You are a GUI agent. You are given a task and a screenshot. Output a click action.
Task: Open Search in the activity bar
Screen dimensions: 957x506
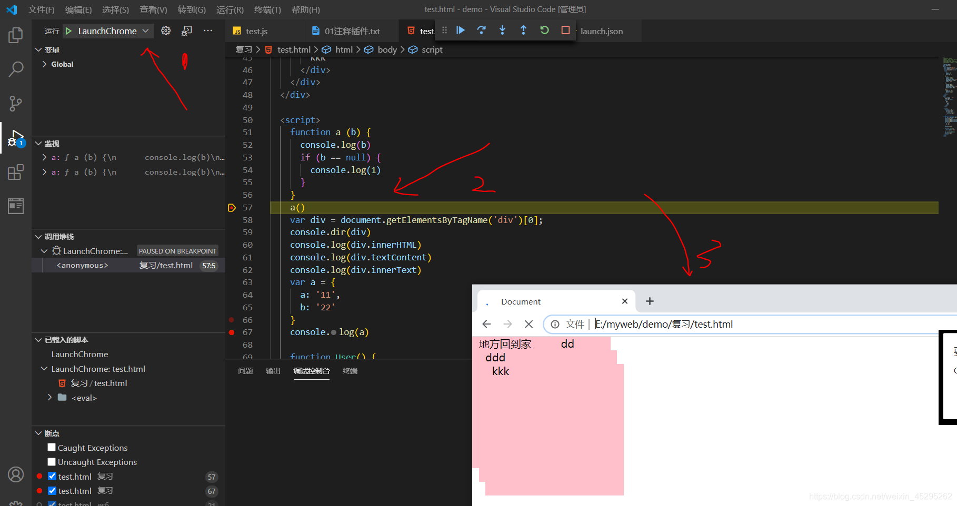pyautogui.click(x=15, y=69)
